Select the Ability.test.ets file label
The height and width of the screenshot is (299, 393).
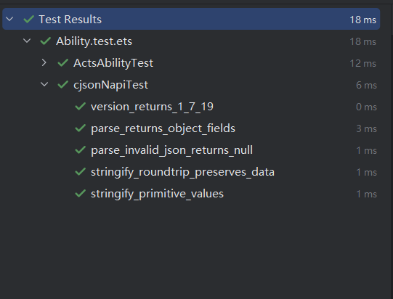(94, 41)
